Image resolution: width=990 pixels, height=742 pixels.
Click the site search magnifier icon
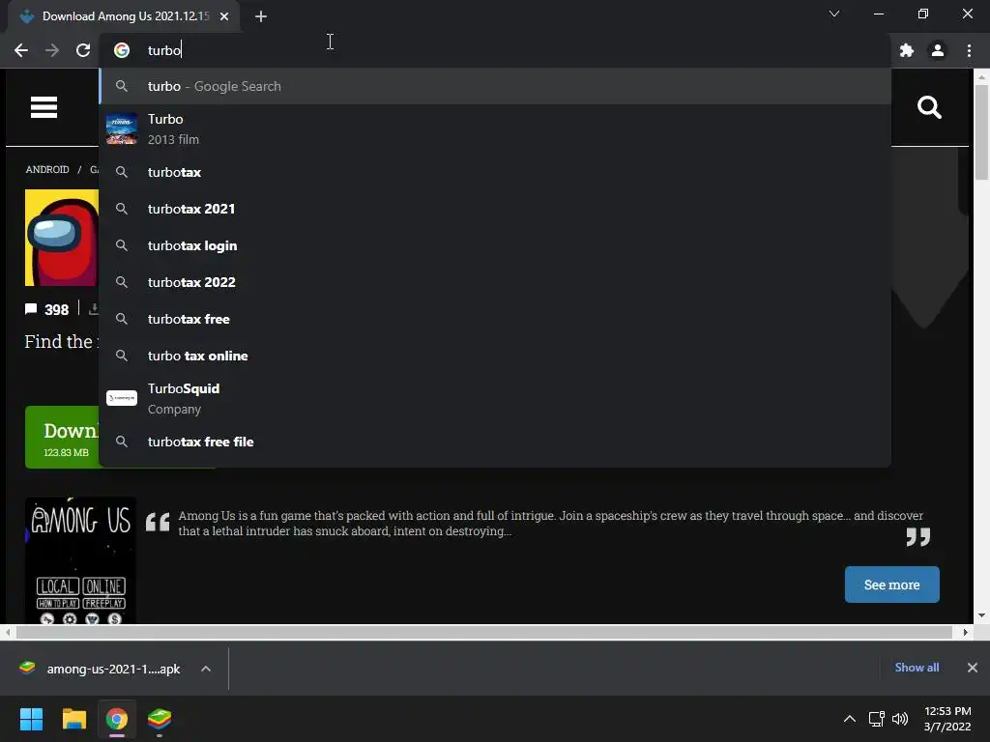point(929,107)
